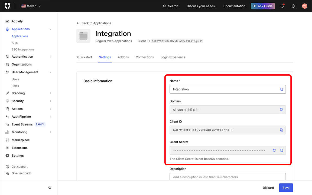Open Search from the top bar
312x195 pixels.
point(170,6)
